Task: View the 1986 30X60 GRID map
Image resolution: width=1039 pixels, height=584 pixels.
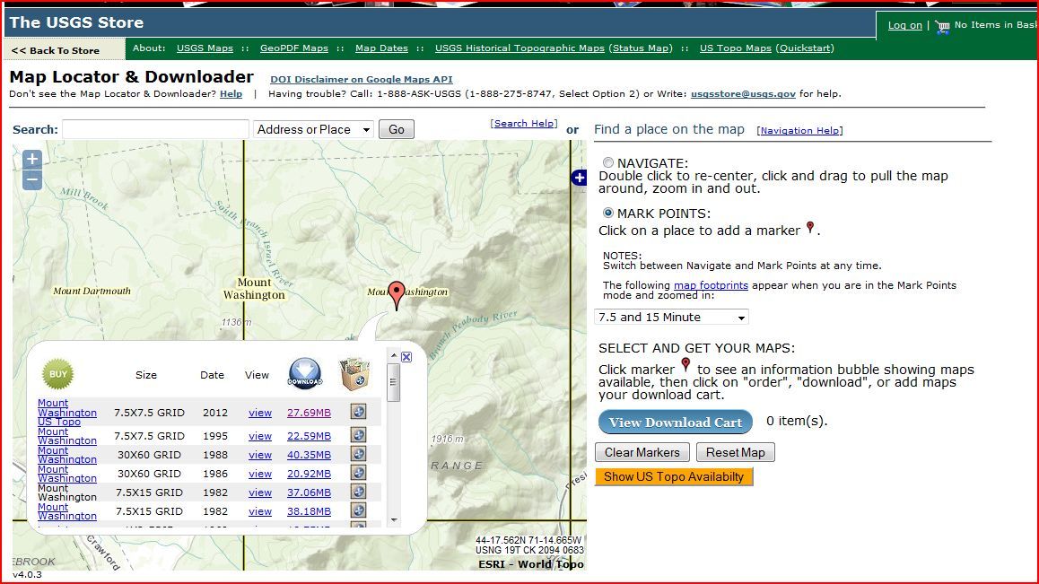Action: coord(260,474)
